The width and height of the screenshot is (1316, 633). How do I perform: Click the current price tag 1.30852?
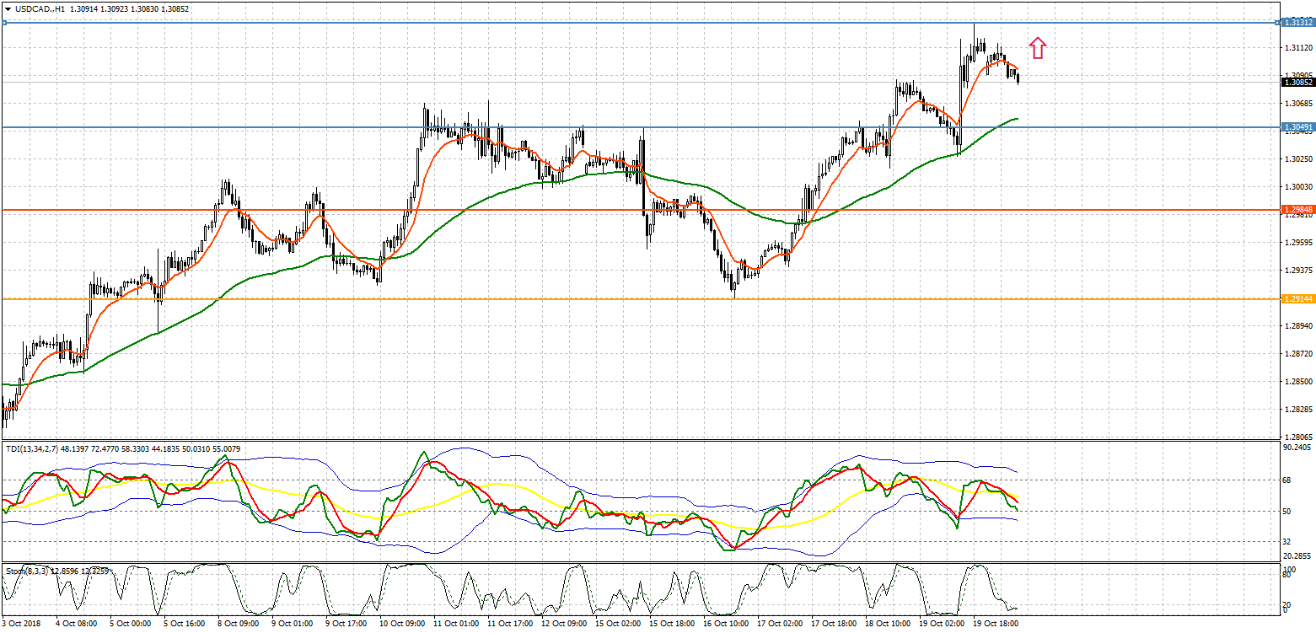(1297, 82)
